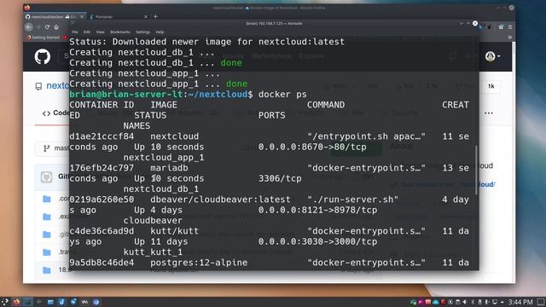Open Konsole Settings menu
546x307 pixels.
(142, 32)
